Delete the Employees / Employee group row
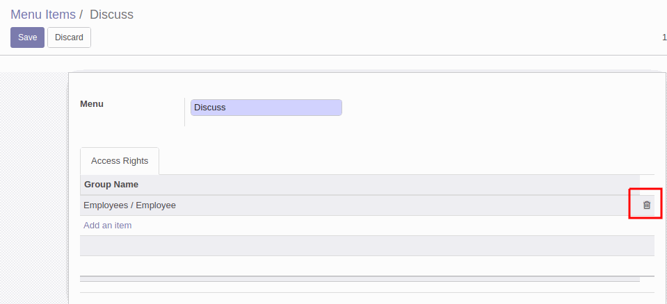The image size is (667, 304). [647, 205]
